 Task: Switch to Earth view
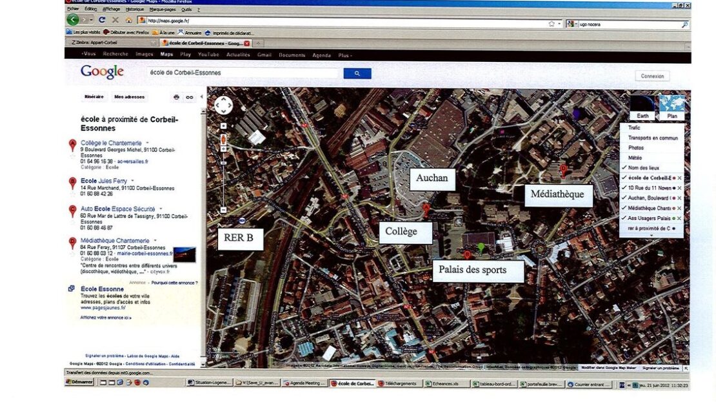coord(642,108)
